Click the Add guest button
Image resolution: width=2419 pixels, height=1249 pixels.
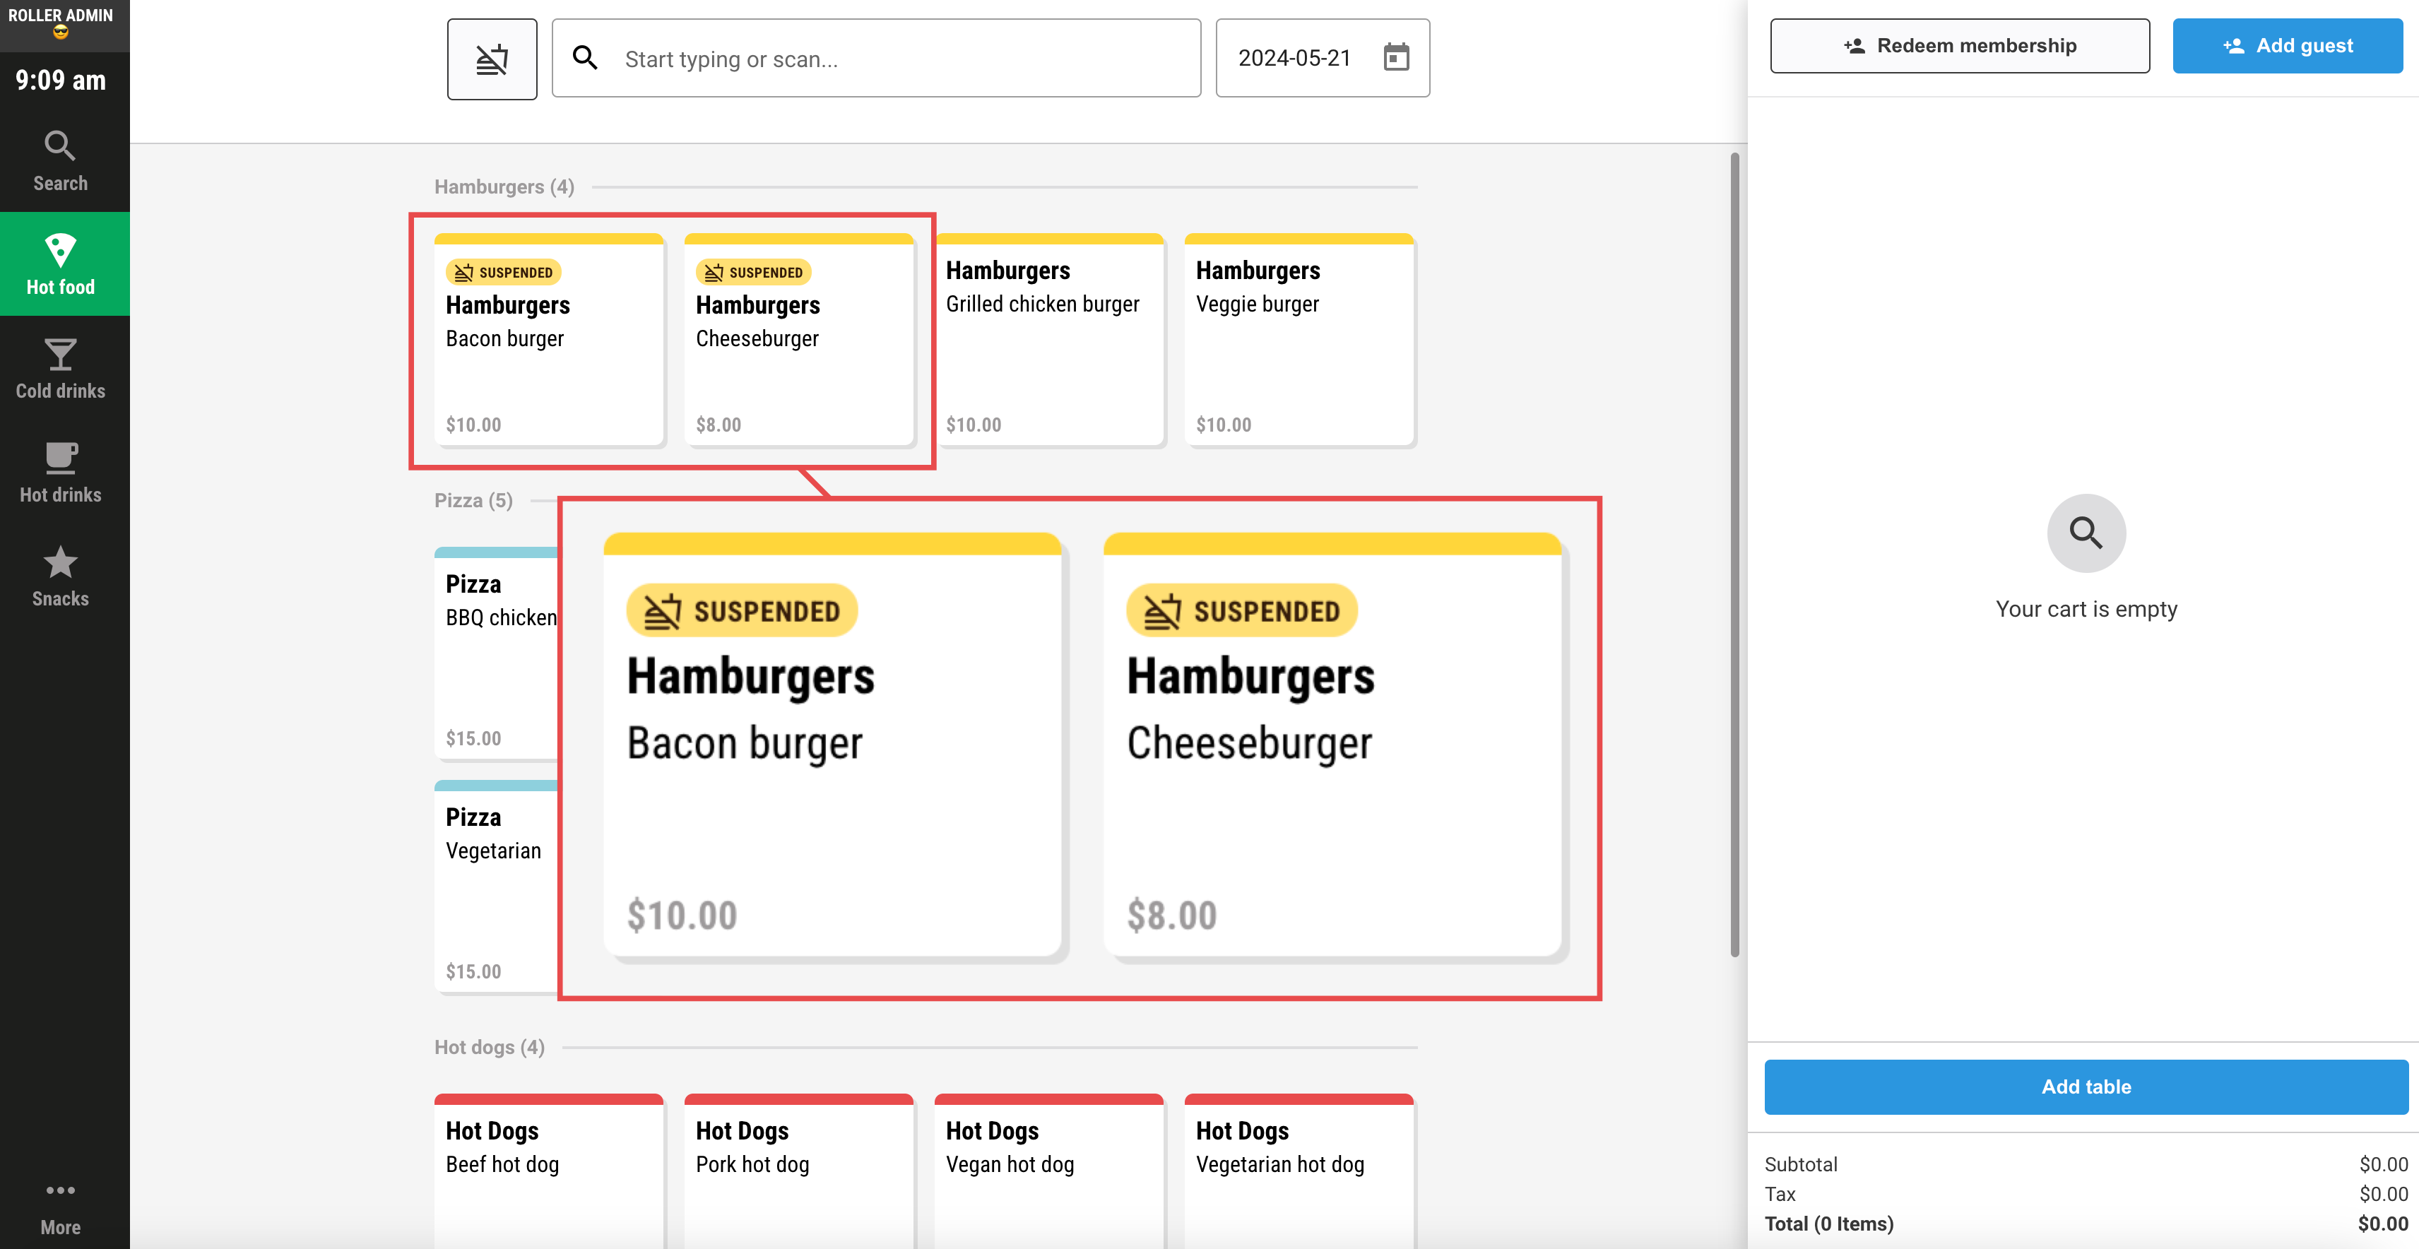(2287, 45)
